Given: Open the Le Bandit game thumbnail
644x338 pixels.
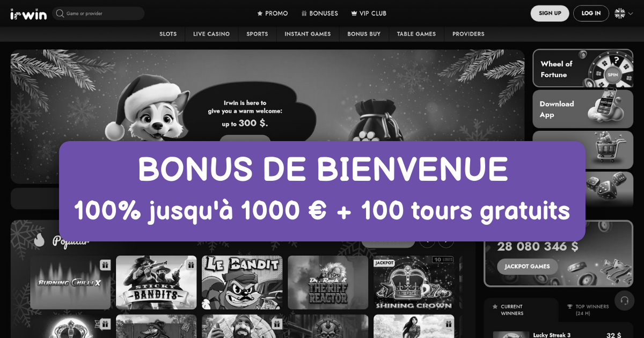Looking at the screenshot, I should 242,282.
